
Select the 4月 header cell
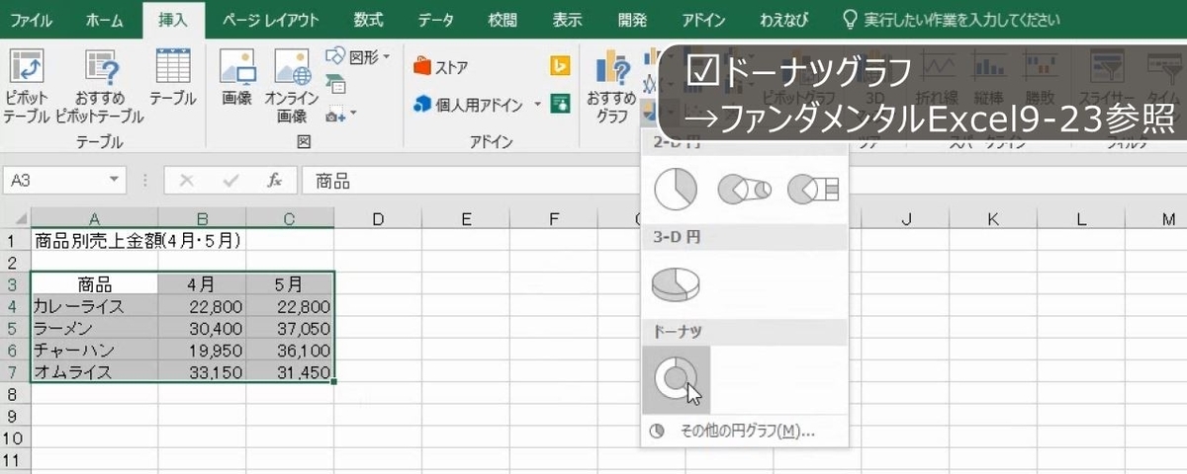tap(202, 284)
